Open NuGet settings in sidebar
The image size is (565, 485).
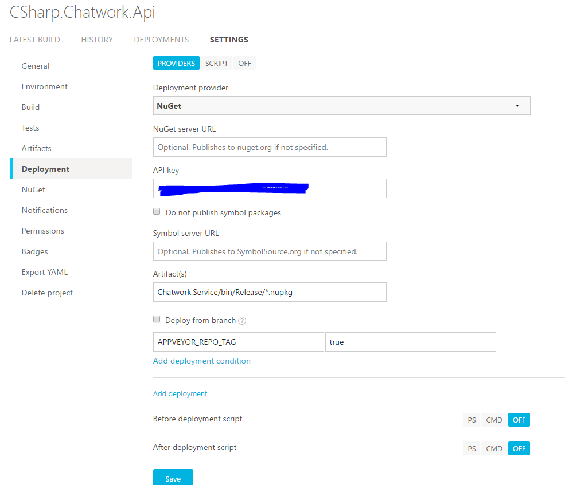(x=33, y=190)
